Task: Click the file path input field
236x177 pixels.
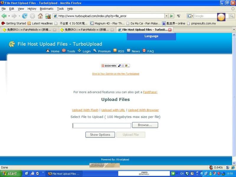Action: point(101,126)
